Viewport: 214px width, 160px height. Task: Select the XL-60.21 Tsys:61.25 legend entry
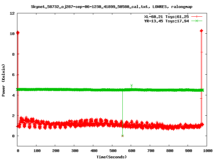(x=167, y=17)
